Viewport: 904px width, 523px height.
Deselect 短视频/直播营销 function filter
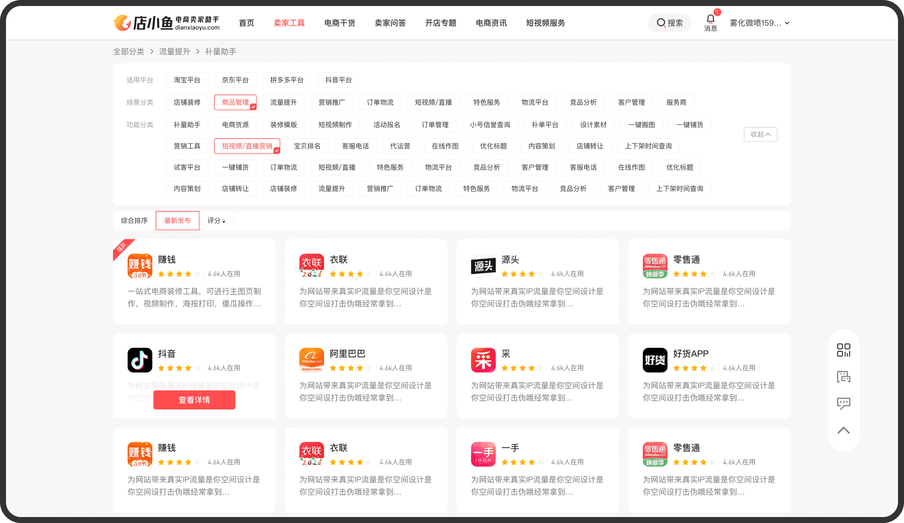point(247,146)
